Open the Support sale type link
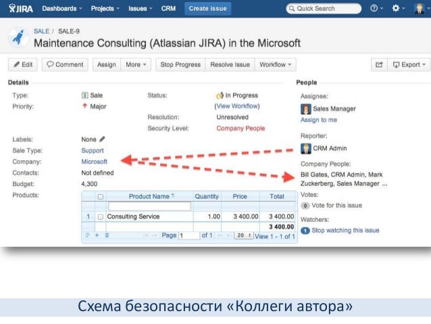Image resolution: width=431 pixels, height=324 pixels. pyautogui.click(x=93, y=151)
